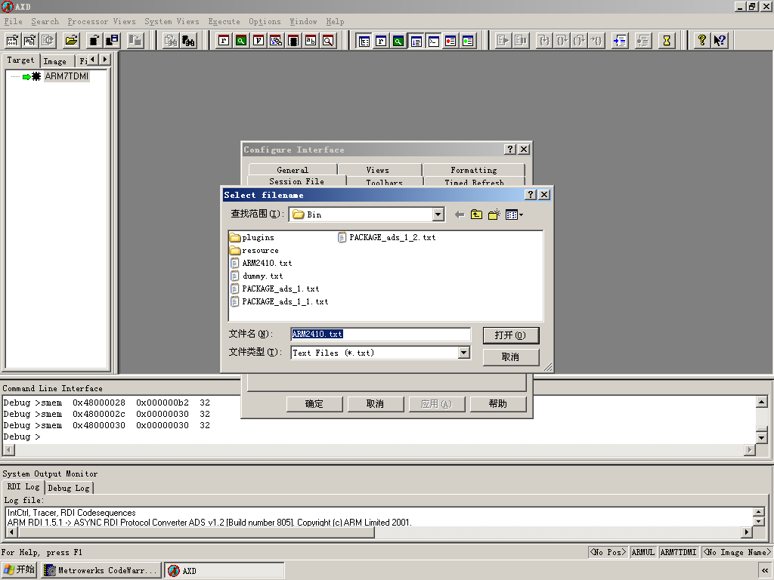Click the 打开(O) open button
774x580 pixels.
pyautogui.click(x=511, y=335)
